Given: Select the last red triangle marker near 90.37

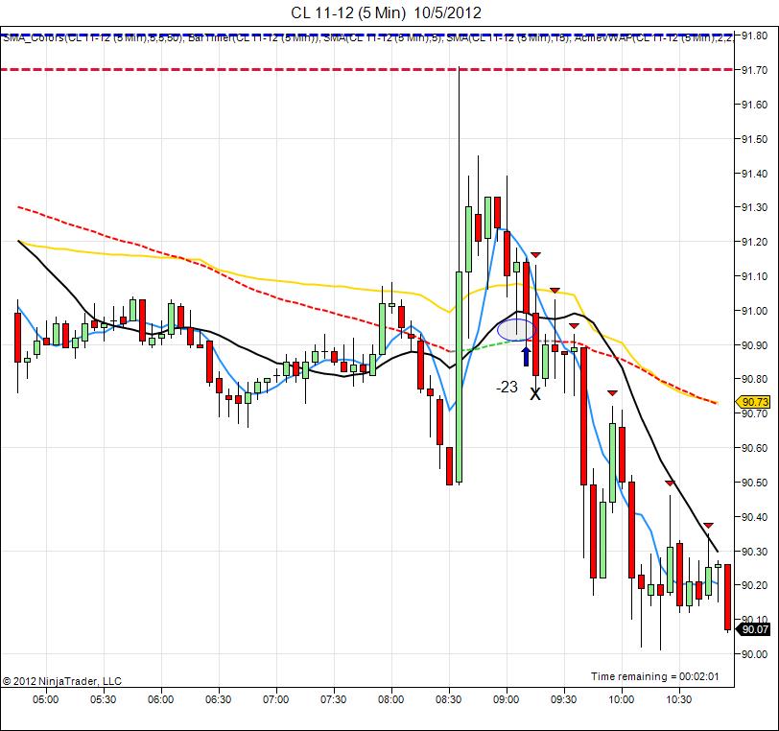Looking at the screenshot, I should (x=708, y=526).
